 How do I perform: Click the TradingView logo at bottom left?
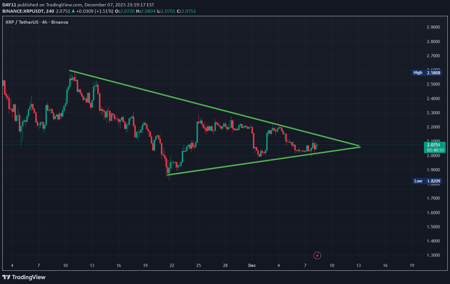[24, 277]
